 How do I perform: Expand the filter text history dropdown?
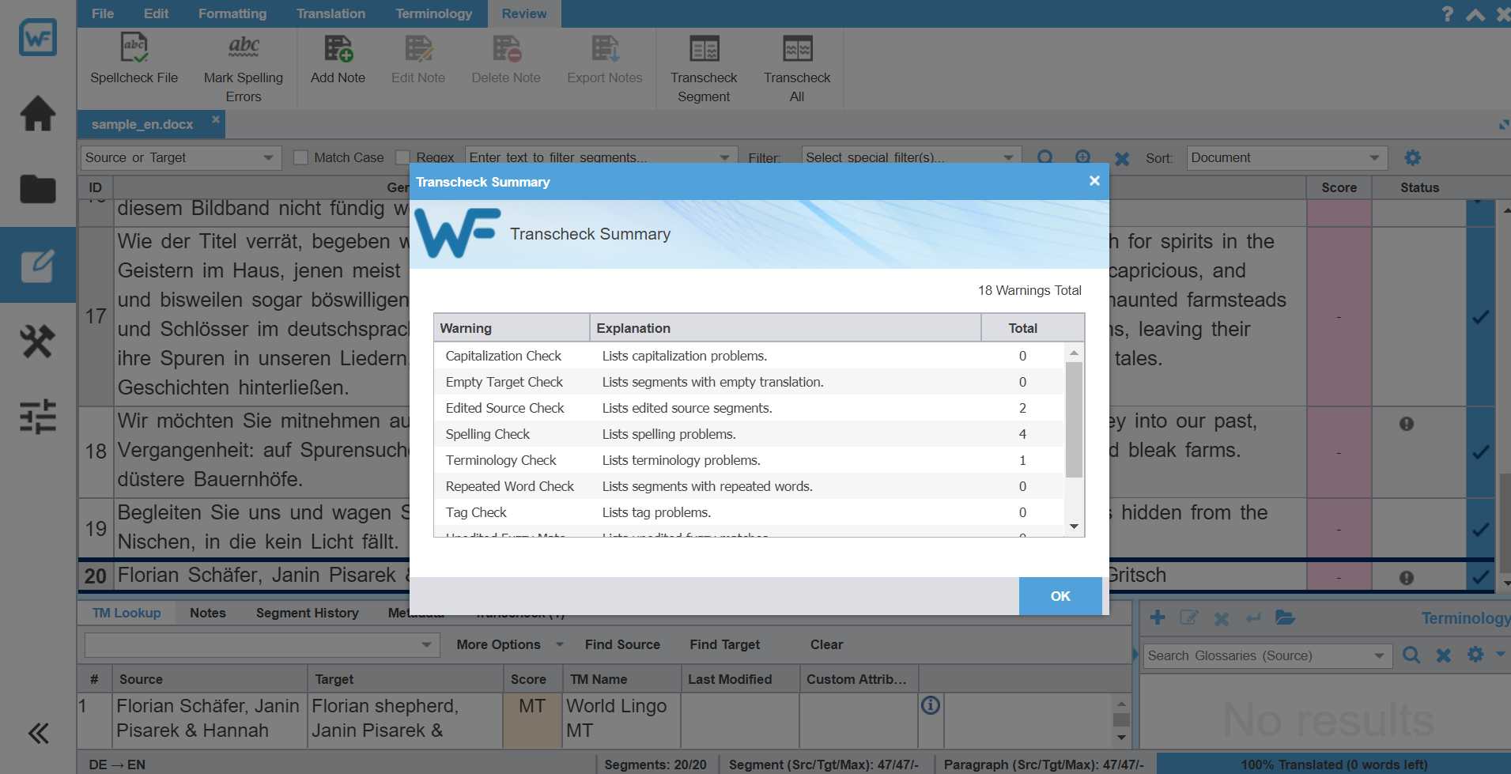tap(724, 157)
